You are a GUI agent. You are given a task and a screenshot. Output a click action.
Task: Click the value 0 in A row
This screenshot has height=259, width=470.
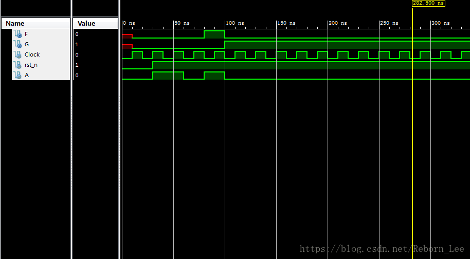pyautogui.click(x=77, y=75)
